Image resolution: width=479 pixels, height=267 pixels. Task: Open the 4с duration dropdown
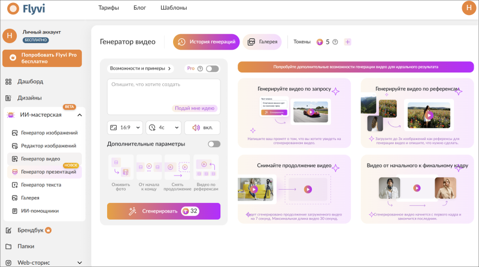pos(163,128)
